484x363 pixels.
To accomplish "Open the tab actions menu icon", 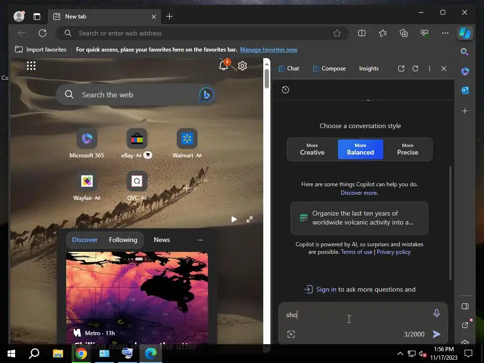I will 37,17.
